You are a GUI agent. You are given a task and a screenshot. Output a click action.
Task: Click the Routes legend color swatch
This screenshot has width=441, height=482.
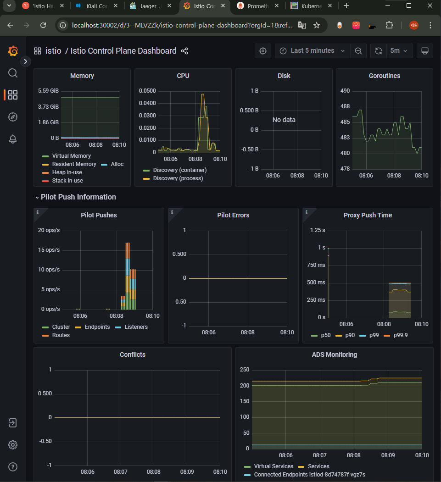coord(45,336)
